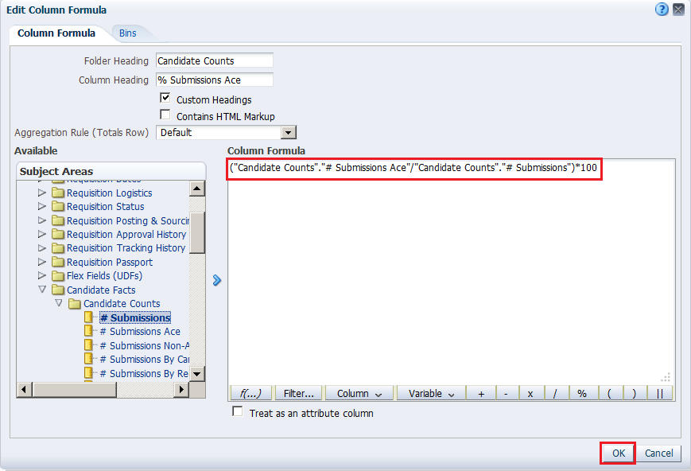
Task: Select the Requisition Logistics folder icon
Action: coord(58,193)
